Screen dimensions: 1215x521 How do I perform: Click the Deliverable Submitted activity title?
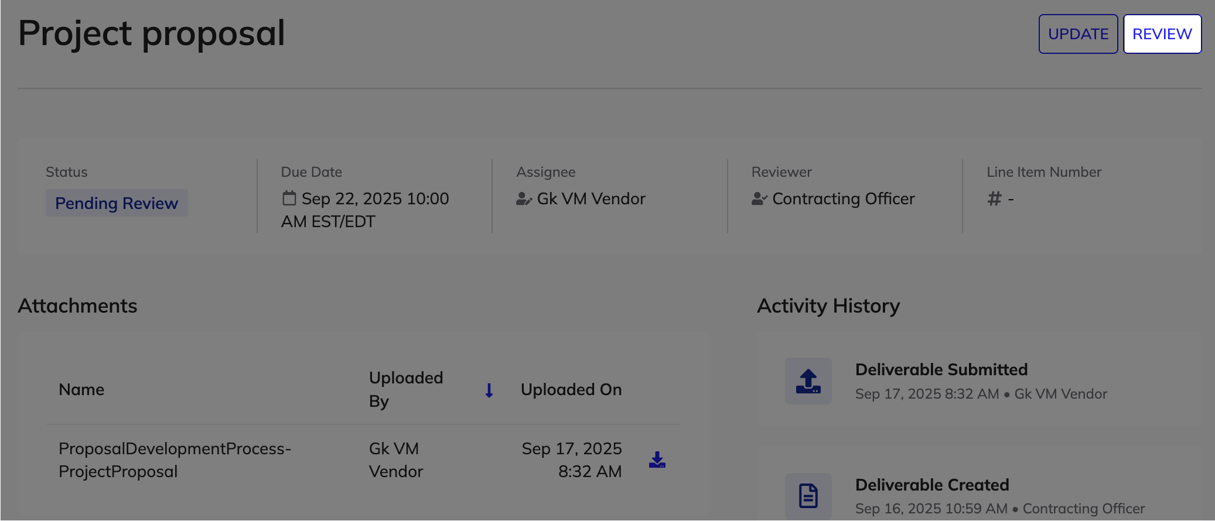(941, 370)
